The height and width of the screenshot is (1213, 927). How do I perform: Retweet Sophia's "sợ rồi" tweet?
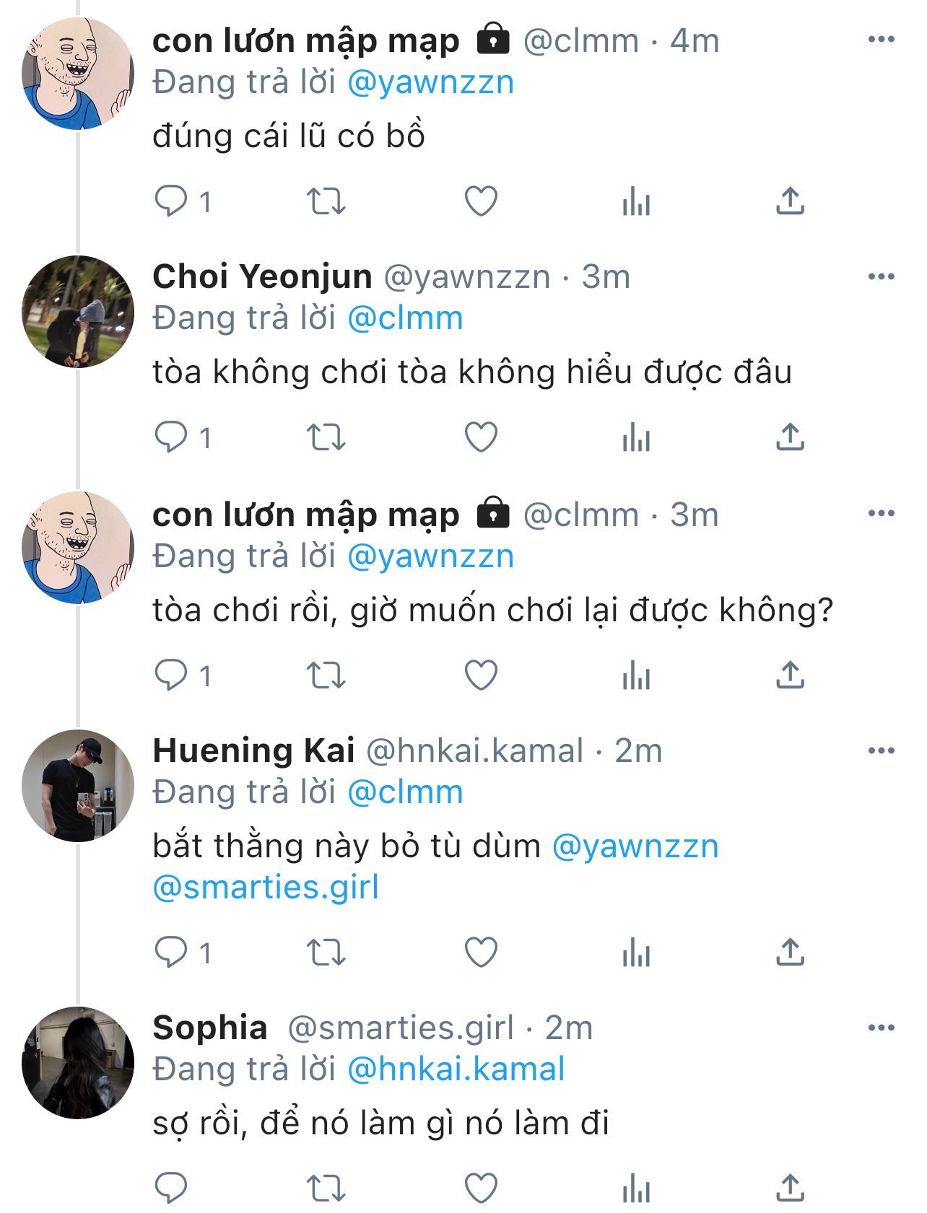click(x=326, y=1188)
